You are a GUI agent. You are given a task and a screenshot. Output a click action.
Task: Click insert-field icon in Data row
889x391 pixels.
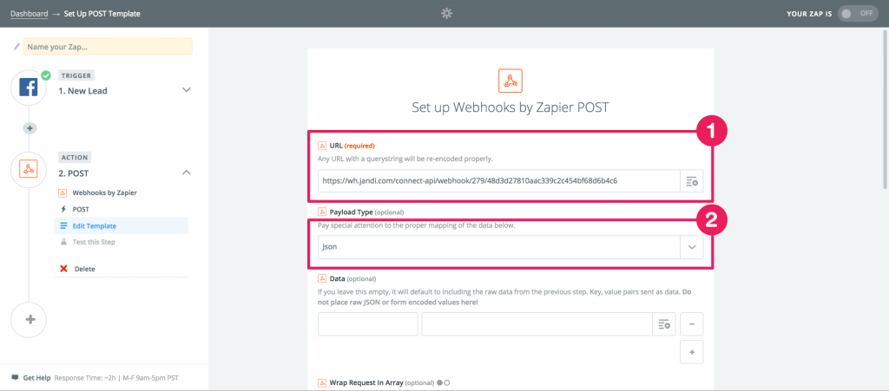point(664,324)
